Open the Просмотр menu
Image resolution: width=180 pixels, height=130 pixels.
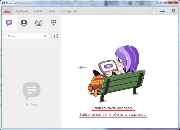[22, 11]
